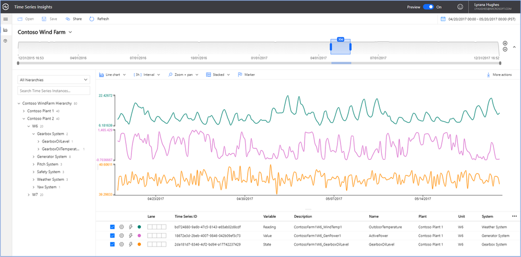Screen dimensions: 521x257
Task: Uncheck the ActivePower series checkbox
Action: tap(112, 236)
